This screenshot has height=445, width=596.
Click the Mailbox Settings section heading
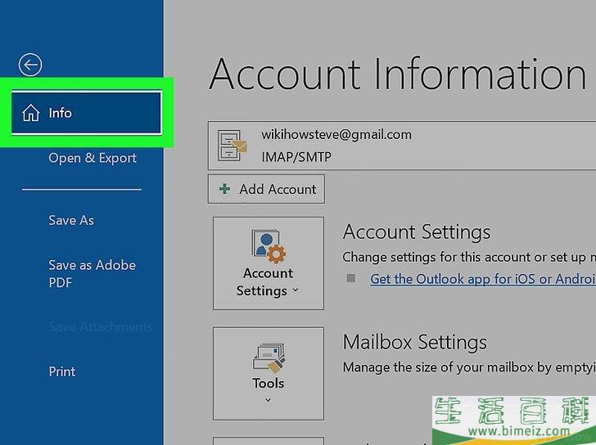point(415,342)
